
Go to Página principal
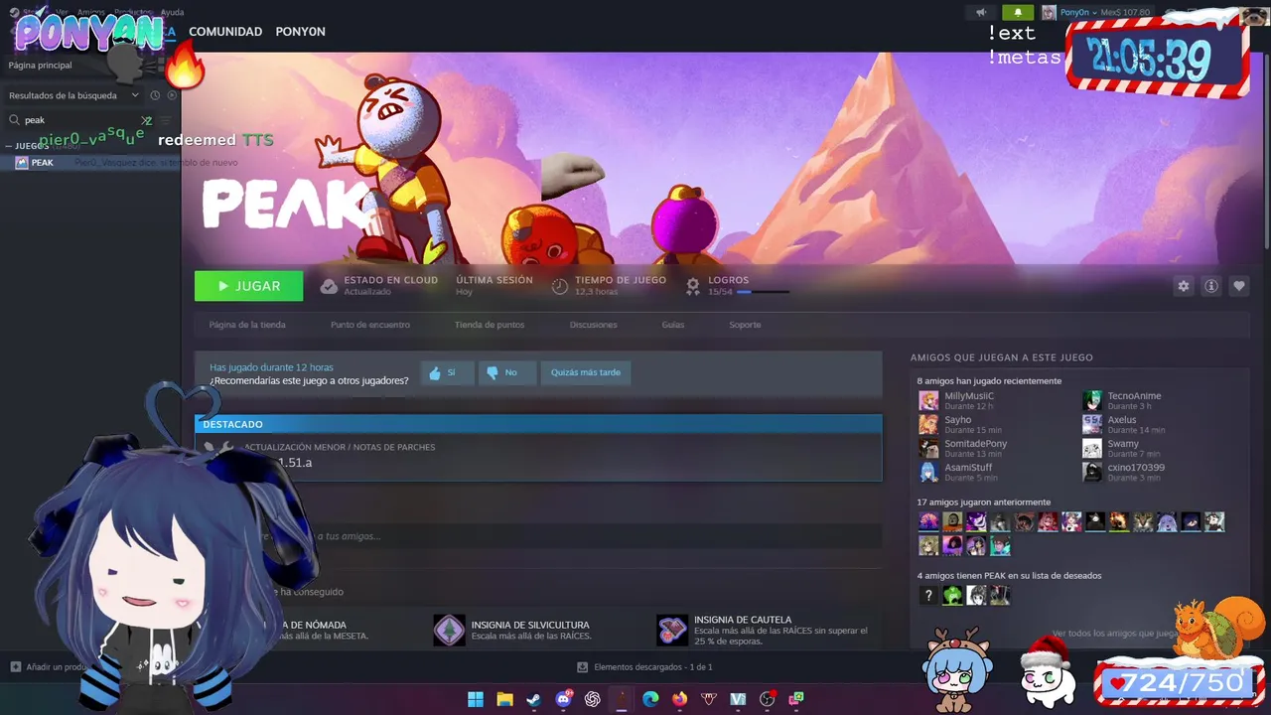click(x=40, y=66)
